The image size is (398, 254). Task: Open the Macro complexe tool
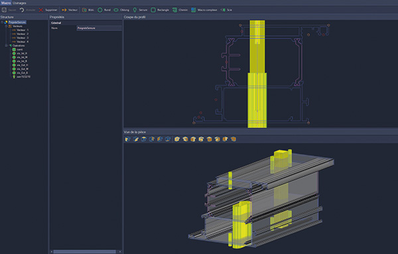[204, 10]
